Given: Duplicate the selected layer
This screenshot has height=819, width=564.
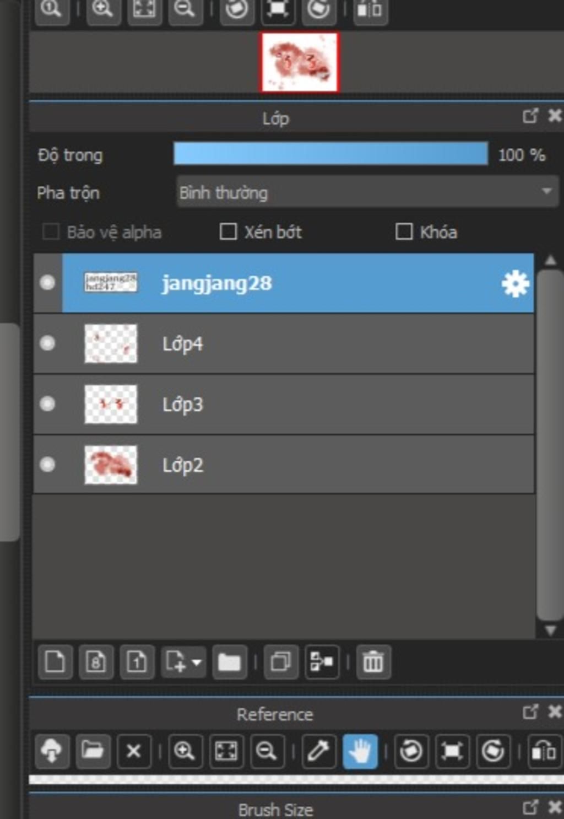Looking at the screenshot, I should pos(281,661).
